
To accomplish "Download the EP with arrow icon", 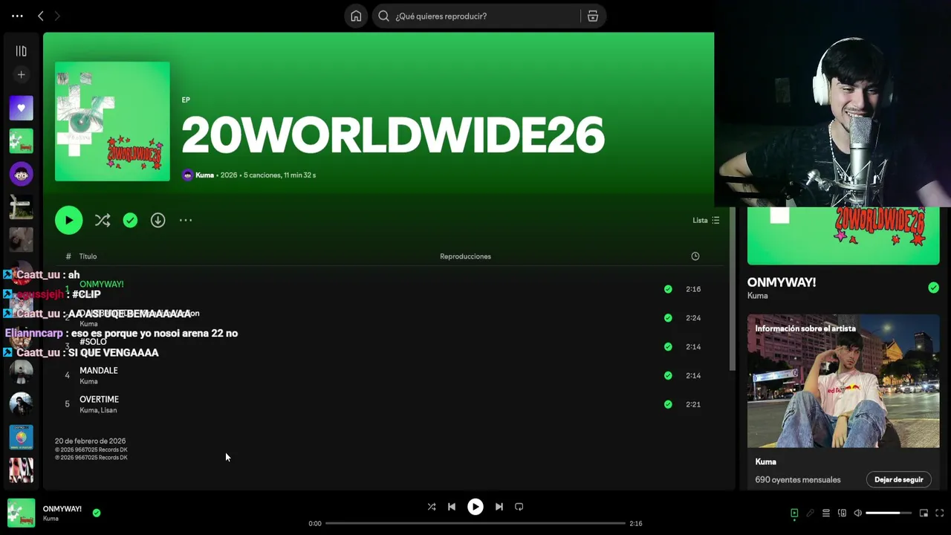I will pos(158,220).
